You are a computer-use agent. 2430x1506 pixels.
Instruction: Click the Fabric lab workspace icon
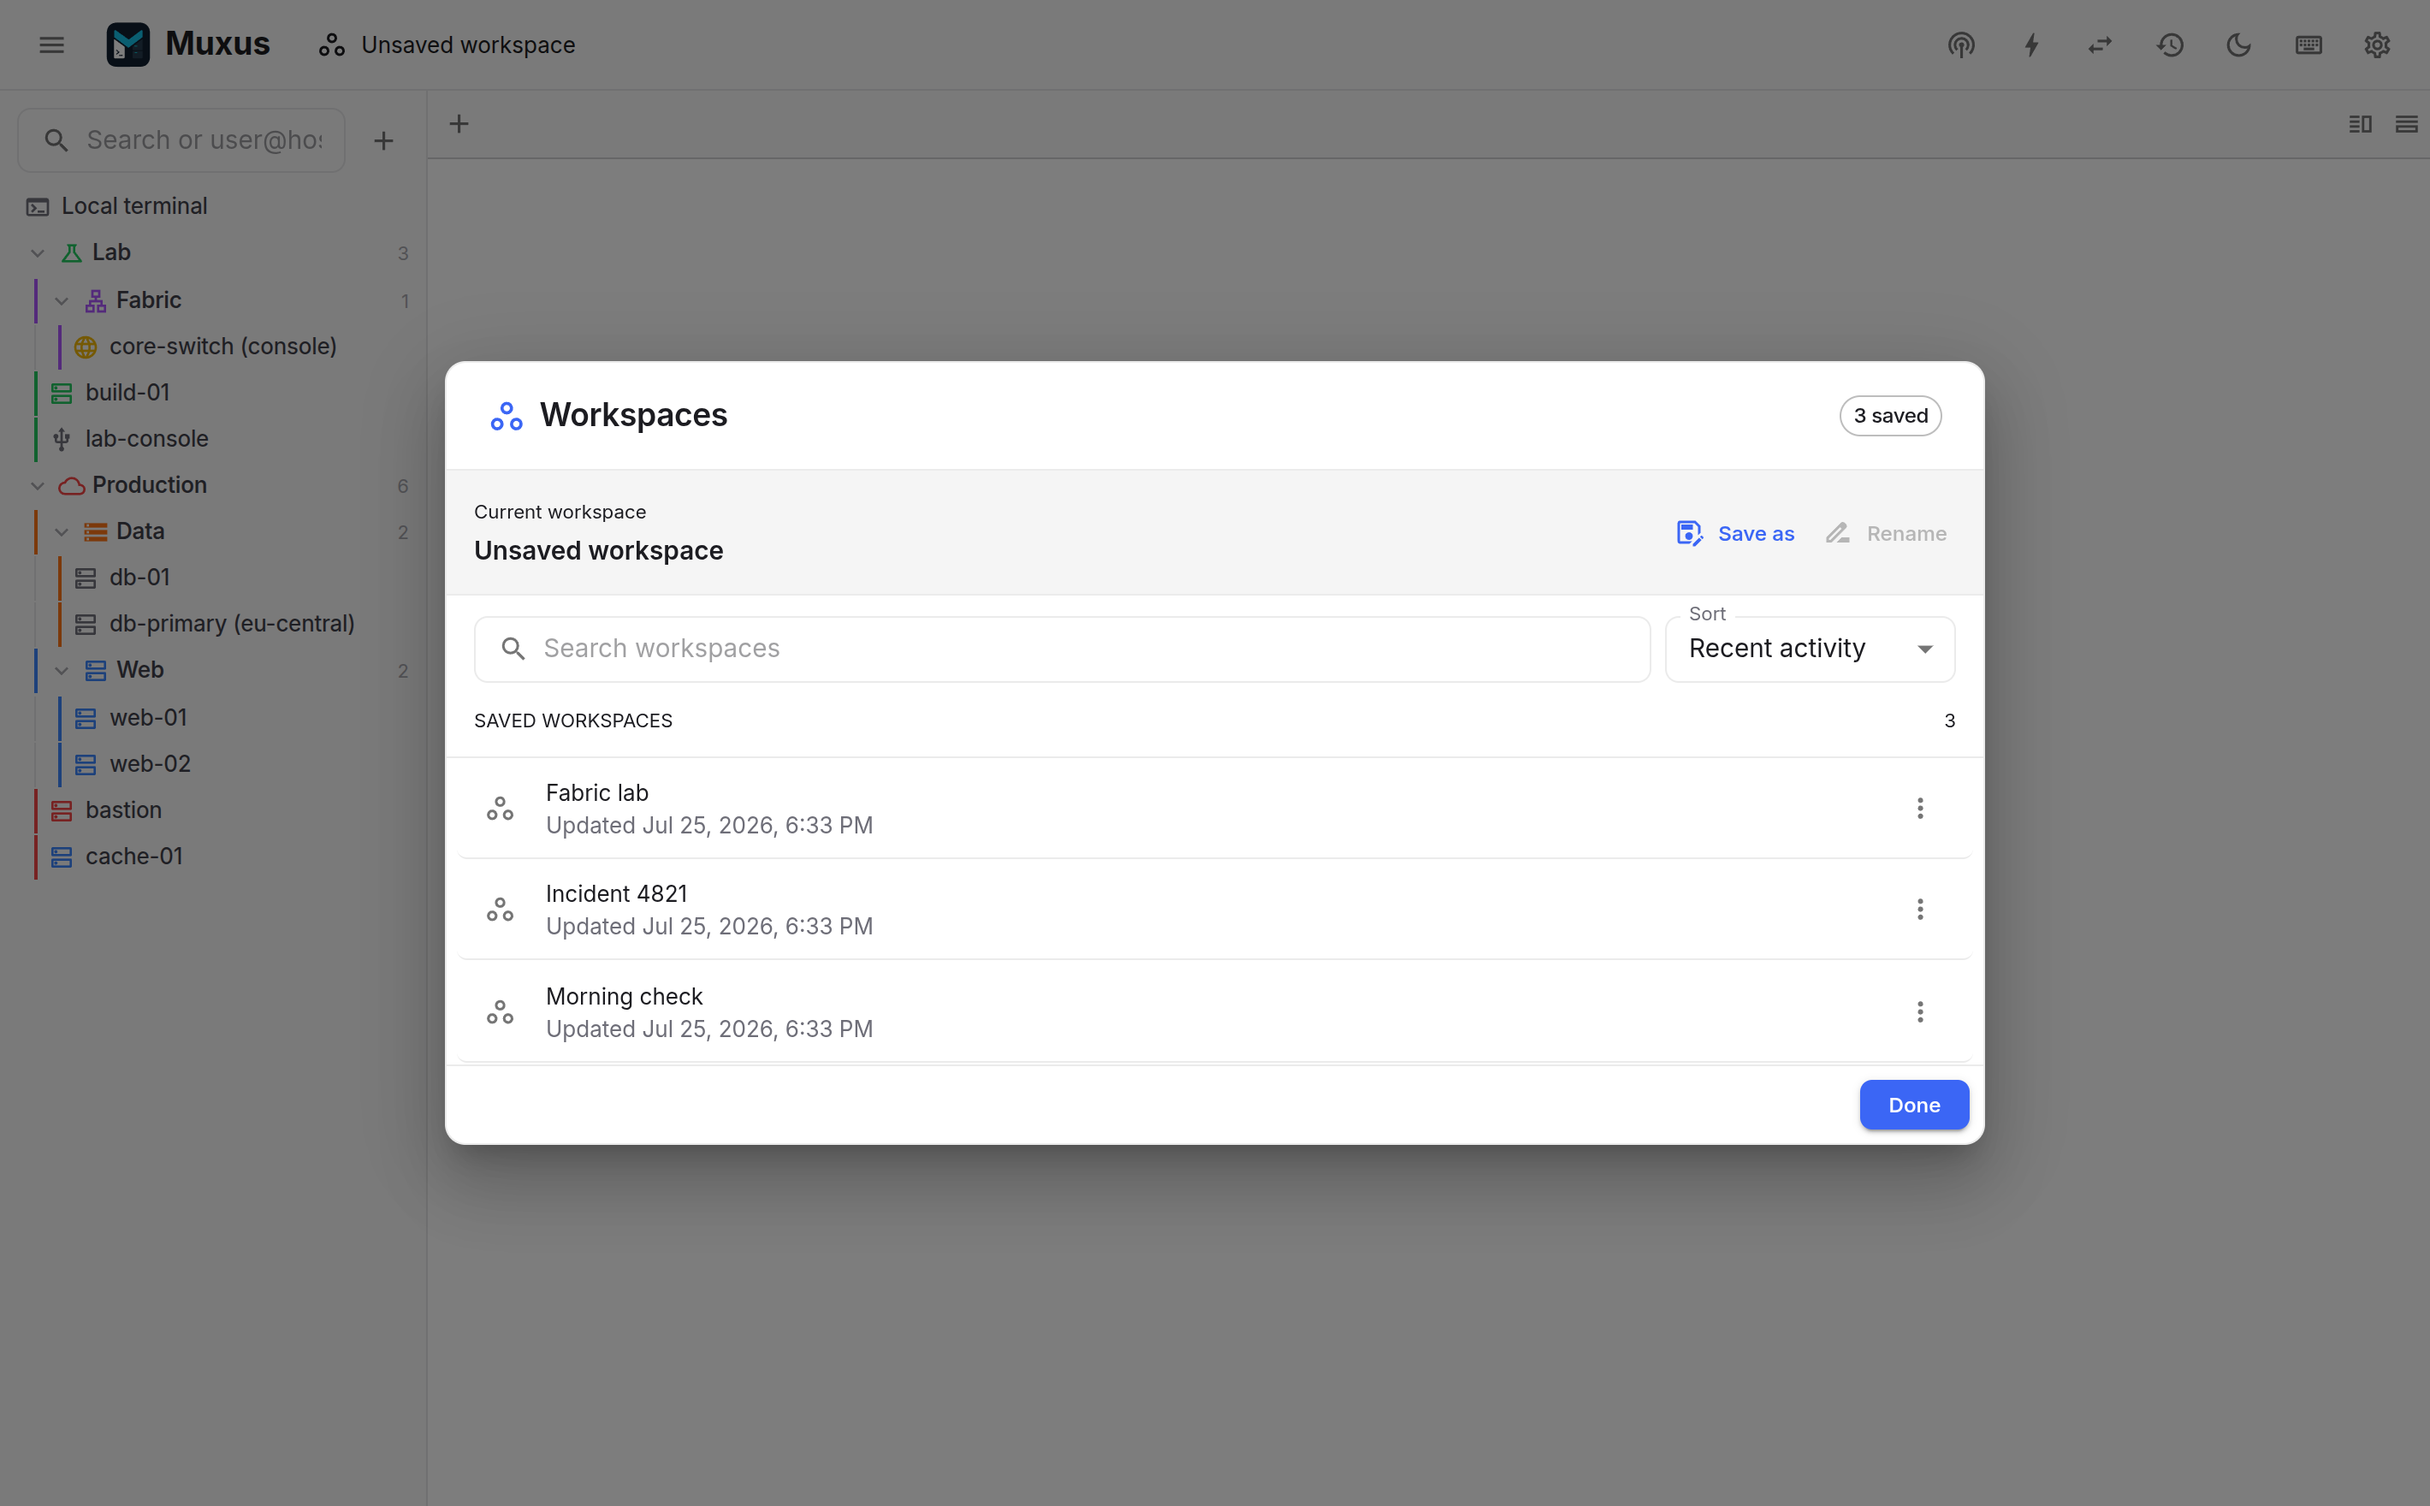[500, 809]
